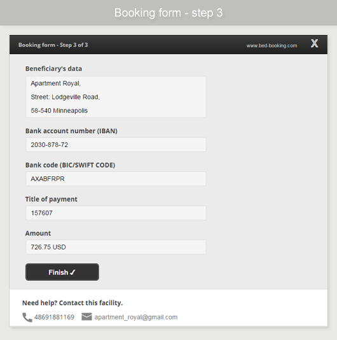The height and width of the screenshot is (340, 337).
Task: Click the envelope email icon
Action: coord(86,317)
